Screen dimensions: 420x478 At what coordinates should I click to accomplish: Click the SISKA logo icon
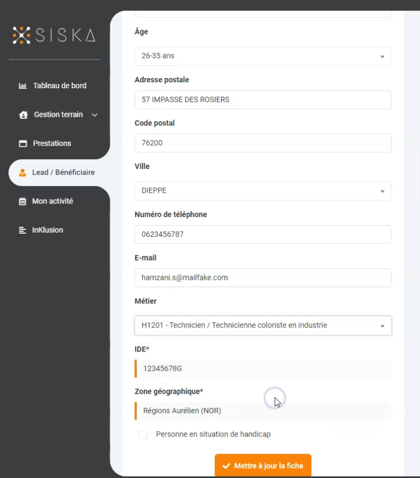[x=21, y=36]
